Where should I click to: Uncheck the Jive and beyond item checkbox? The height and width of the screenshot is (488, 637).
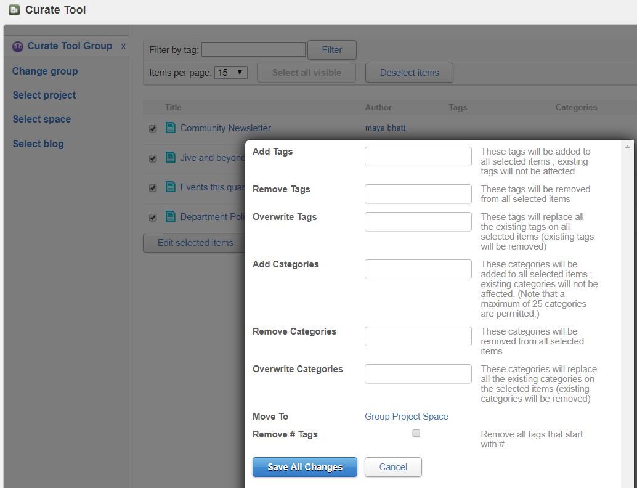coord(152,158)
